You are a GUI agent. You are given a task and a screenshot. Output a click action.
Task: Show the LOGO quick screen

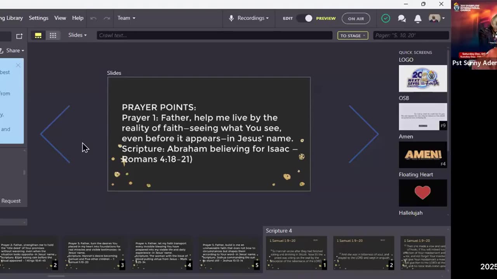pyautogui.click(x=423, y=78)
